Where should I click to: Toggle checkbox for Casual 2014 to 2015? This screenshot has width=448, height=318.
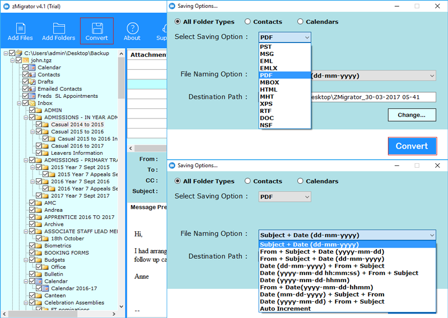(39, 125)
